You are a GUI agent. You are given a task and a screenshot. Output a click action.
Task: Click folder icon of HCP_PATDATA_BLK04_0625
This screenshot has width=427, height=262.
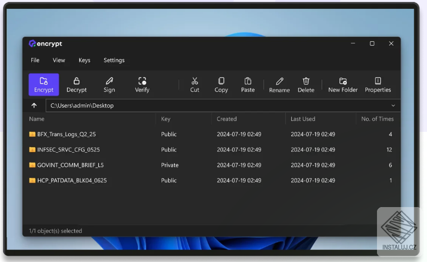point(32,180)
